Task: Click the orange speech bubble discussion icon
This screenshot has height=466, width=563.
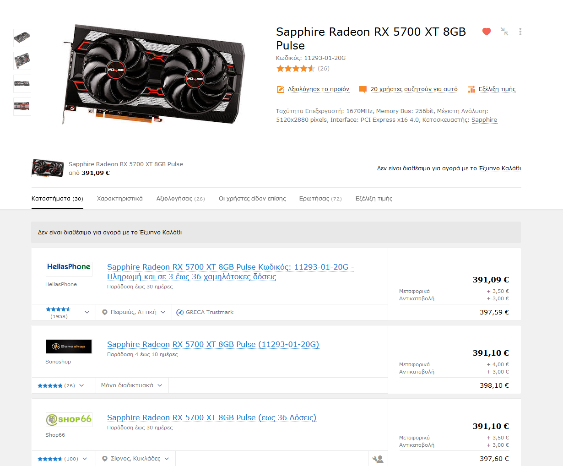Action: [x=363, y=89]
